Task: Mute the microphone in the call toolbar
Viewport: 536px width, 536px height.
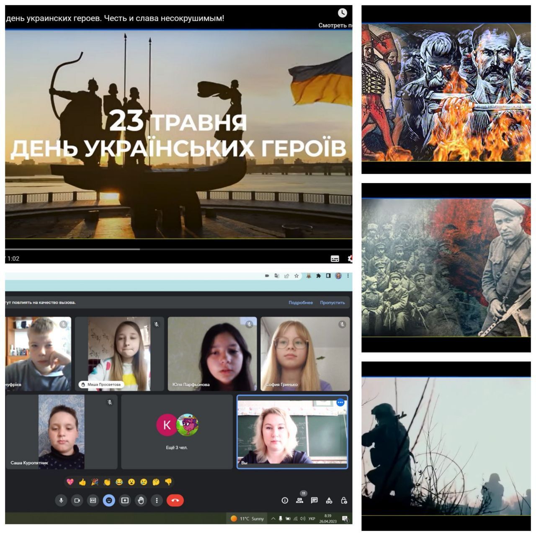Action: click(x=61, y=500)
